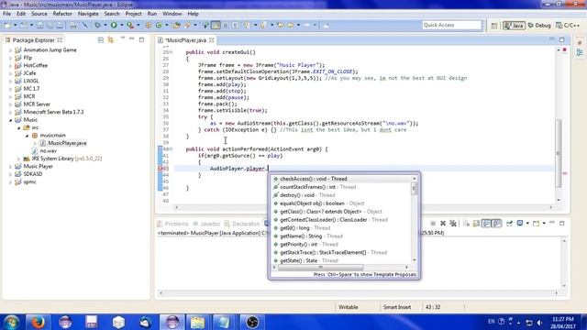Expand the JRE System Library node

(x=18, y=159)
